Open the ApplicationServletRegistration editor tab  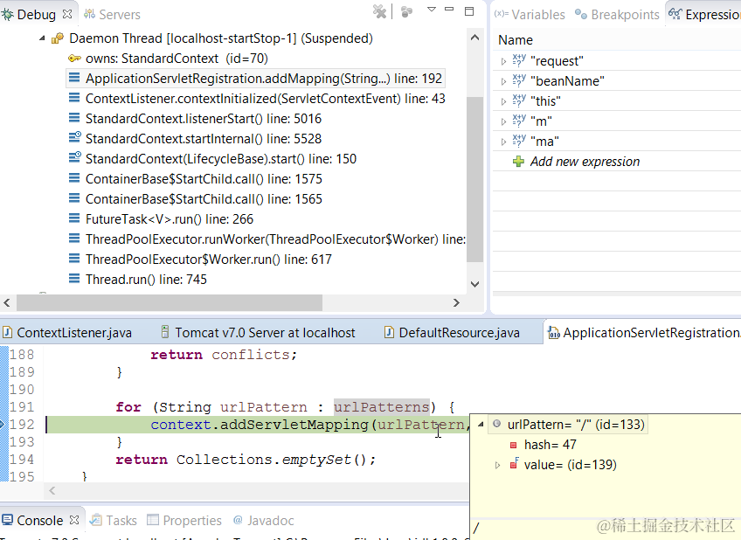coord(644,333)
